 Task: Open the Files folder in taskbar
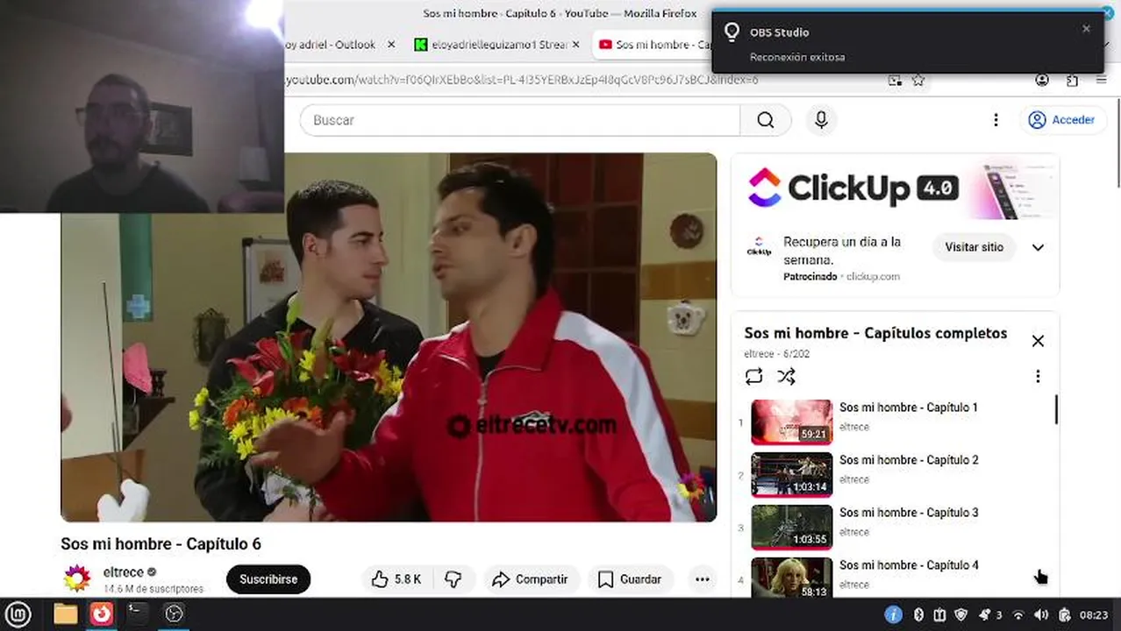(x=65, y=614)
